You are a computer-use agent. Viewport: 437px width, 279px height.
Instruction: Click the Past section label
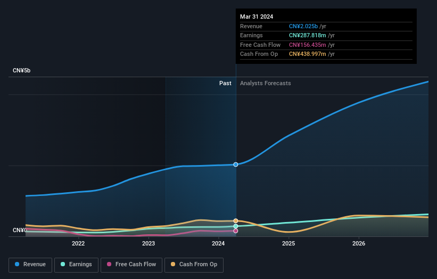pos(225,84)
